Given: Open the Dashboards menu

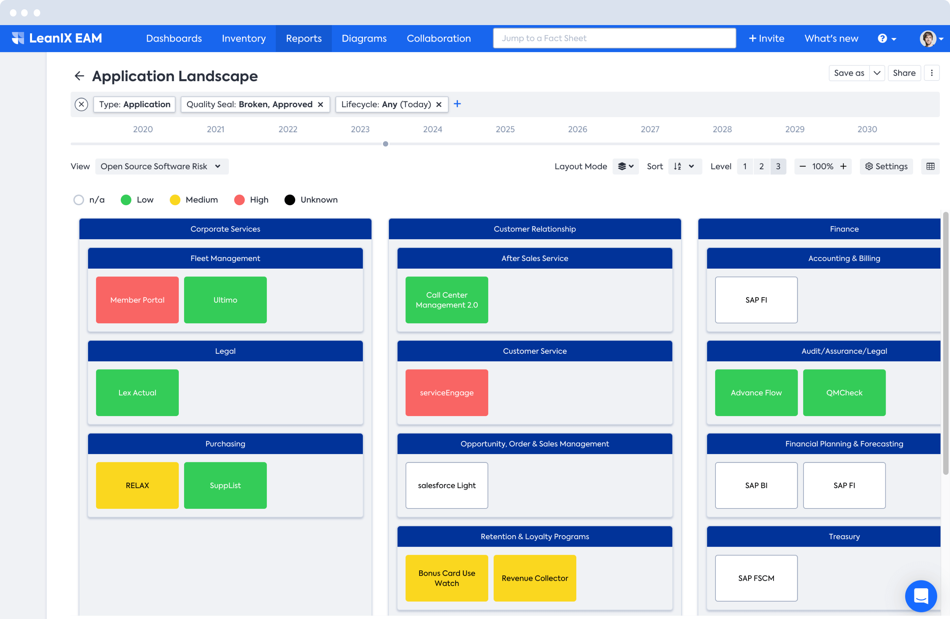Looking at the screenshot, I should point(174,38).
